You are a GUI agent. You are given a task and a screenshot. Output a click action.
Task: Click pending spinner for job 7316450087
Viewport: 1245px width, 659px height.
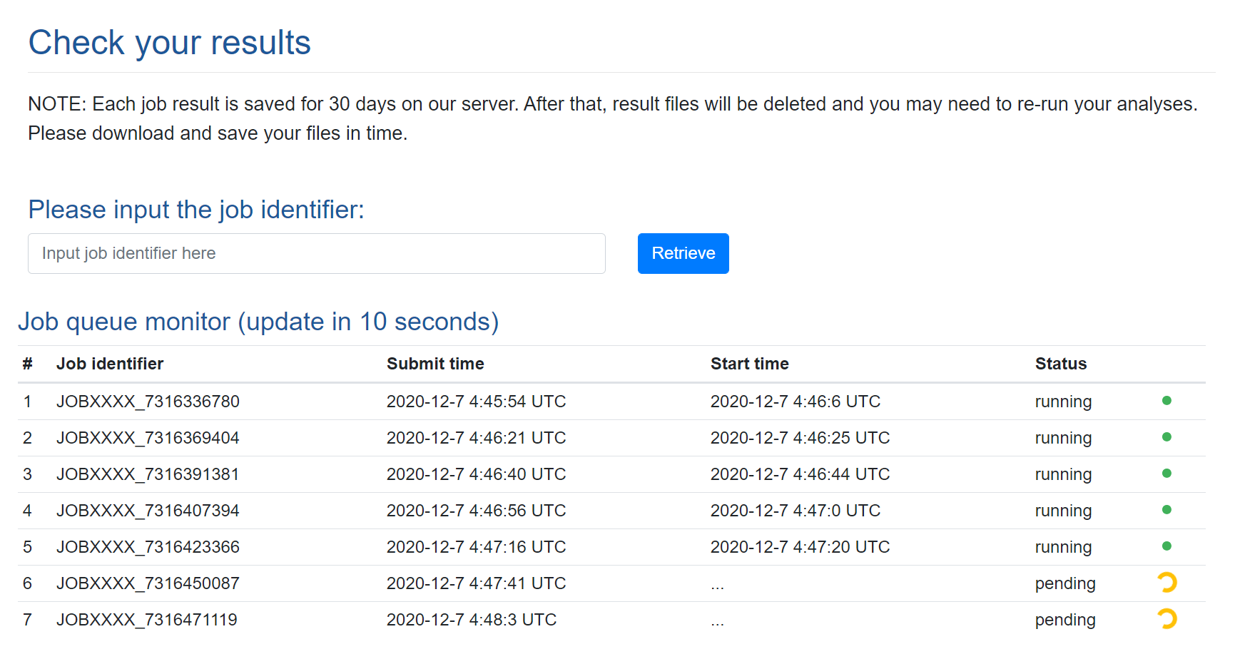pos(1167,583)
